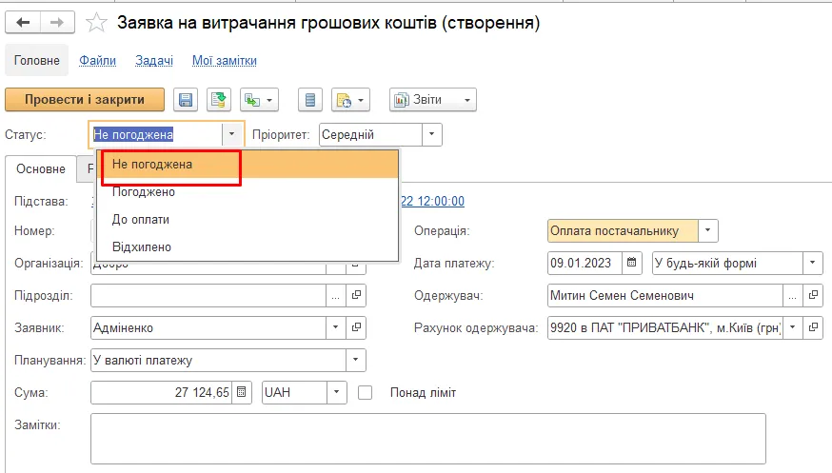Open the Звіти reports menu

point(433,100)
